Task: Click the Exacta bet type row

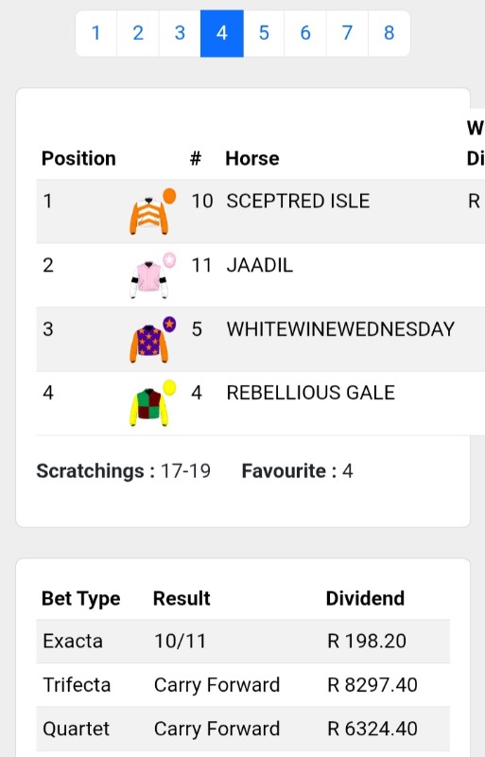Action: click(x=243, y=642)
